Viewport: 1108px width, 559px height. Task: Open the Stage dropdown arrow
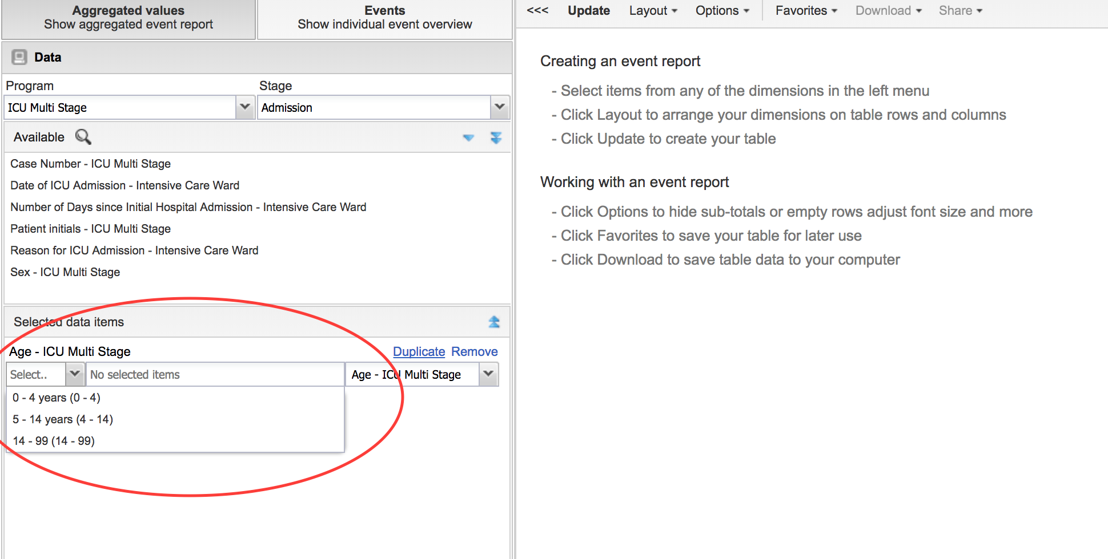tap(499, 107)
